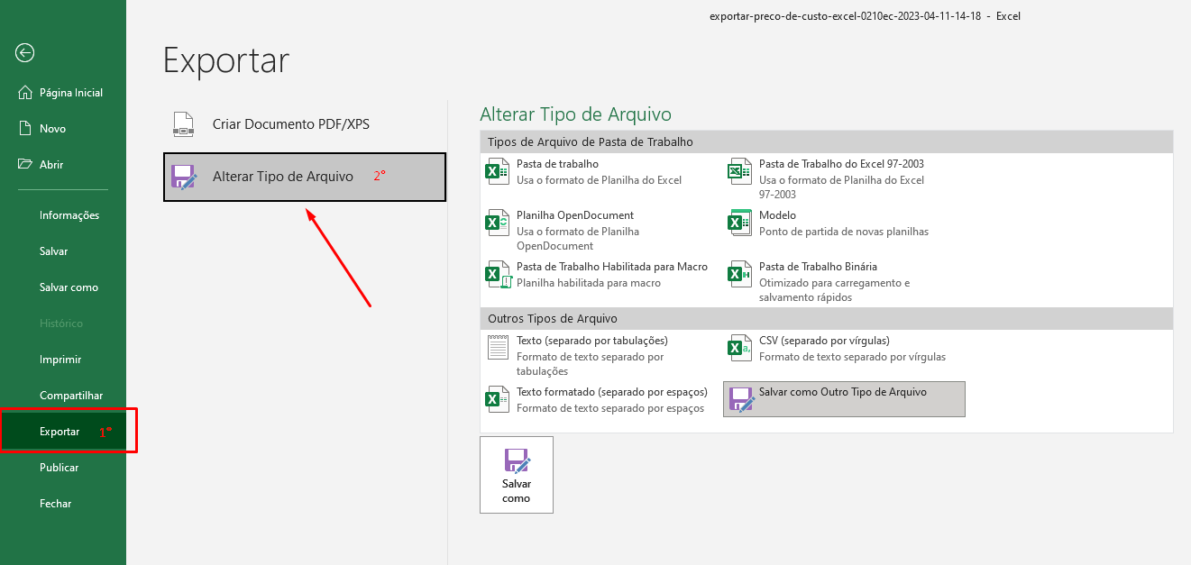
Task: Open Informações in the sidebar
Action: click(x=69, y=215)
